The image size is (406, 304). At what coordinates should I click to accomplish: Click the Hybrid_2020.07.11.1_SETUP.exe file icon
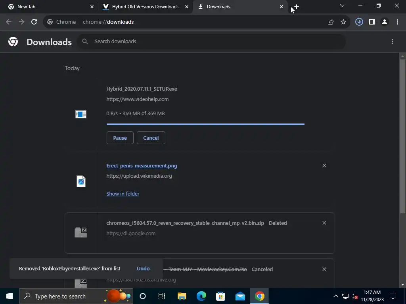(81, 114)
